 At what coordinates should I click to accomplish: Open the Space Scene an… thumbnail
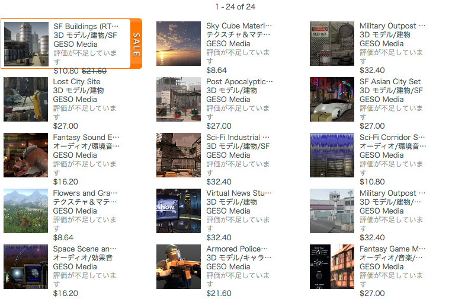click(25, 266)
